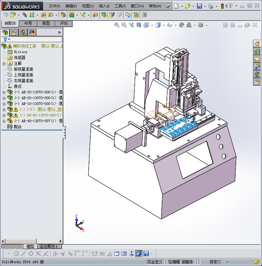The height and width of the screenshot is (266, 262).
Task: Click the 自定义 units status bar button
Action: pyautogui.click(x=215, y=262)
